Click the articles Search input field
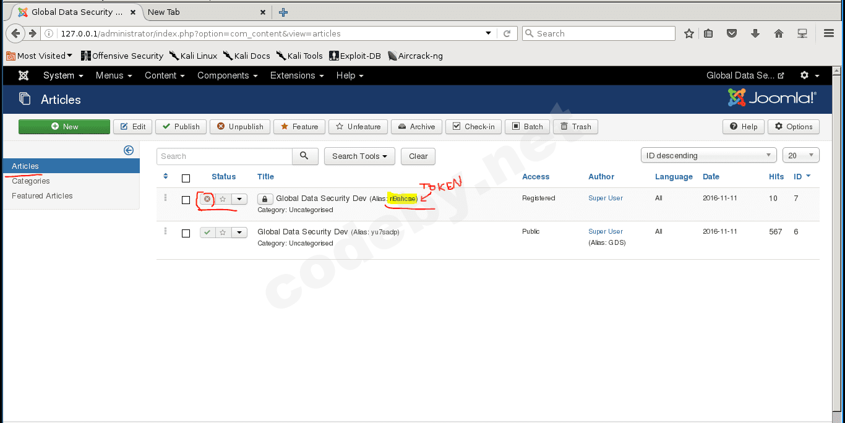The image size is (845, 423). pyautogui.click(x=224, y=156)
